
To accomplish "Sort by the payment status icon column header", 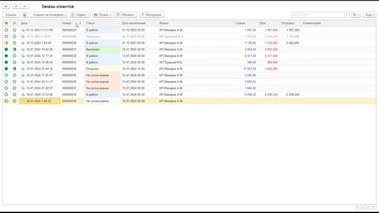I will 7,23.
